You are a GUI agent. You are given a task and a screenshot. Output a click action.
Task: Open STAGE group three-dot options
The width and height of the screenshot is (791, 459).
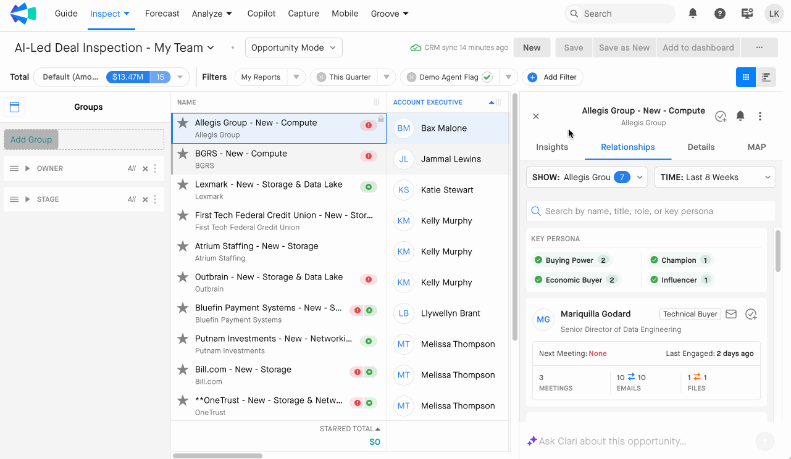tap(155, 199)
